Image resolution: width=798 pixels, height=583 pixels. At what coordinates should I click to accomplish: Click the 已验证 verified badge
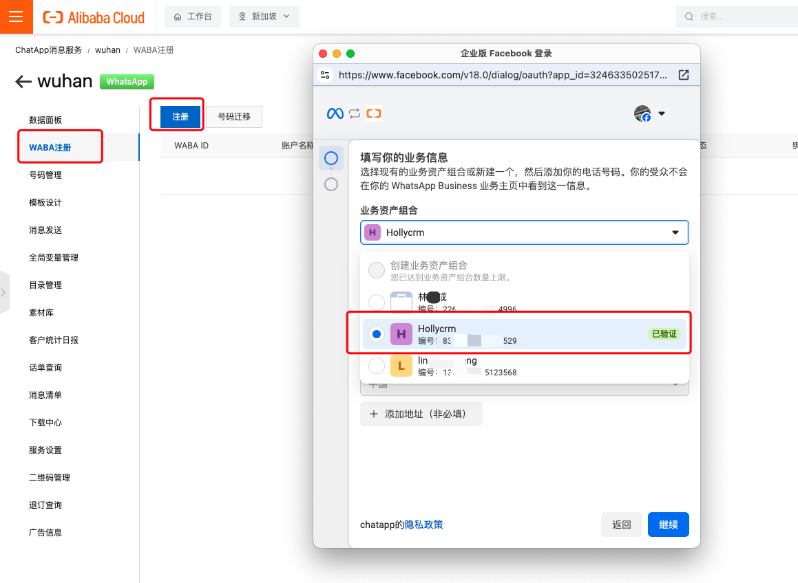(664, 334)
